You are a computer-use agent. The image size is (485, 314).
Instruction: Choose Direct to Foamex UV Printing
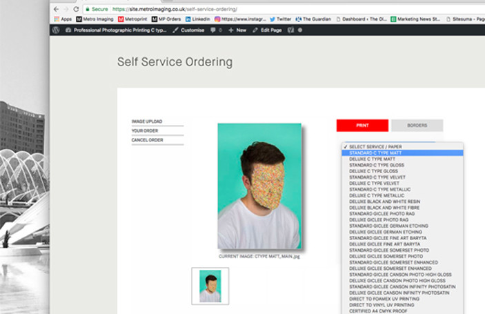coord(402,299)
